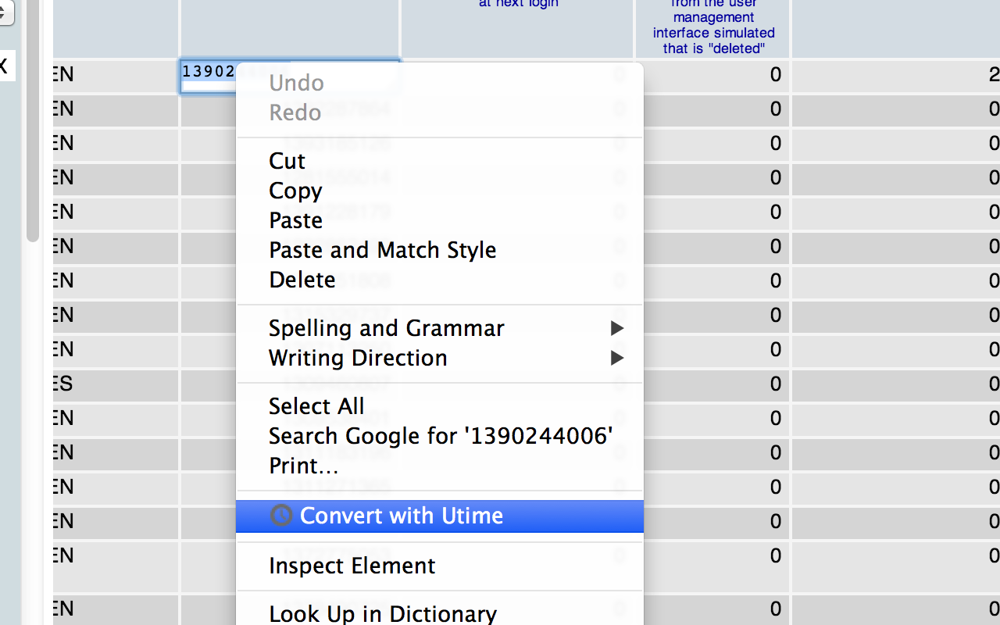This screenshot has width=1000, height=625.
Task: Choose Search Google for '1390244006'
Action: click(x=439, y=436)
